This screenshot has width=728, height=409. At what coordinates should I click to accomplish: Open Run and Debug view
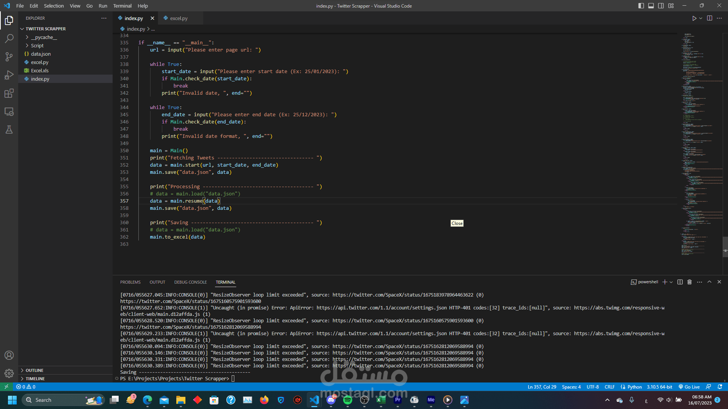click(x=9, y=75)
